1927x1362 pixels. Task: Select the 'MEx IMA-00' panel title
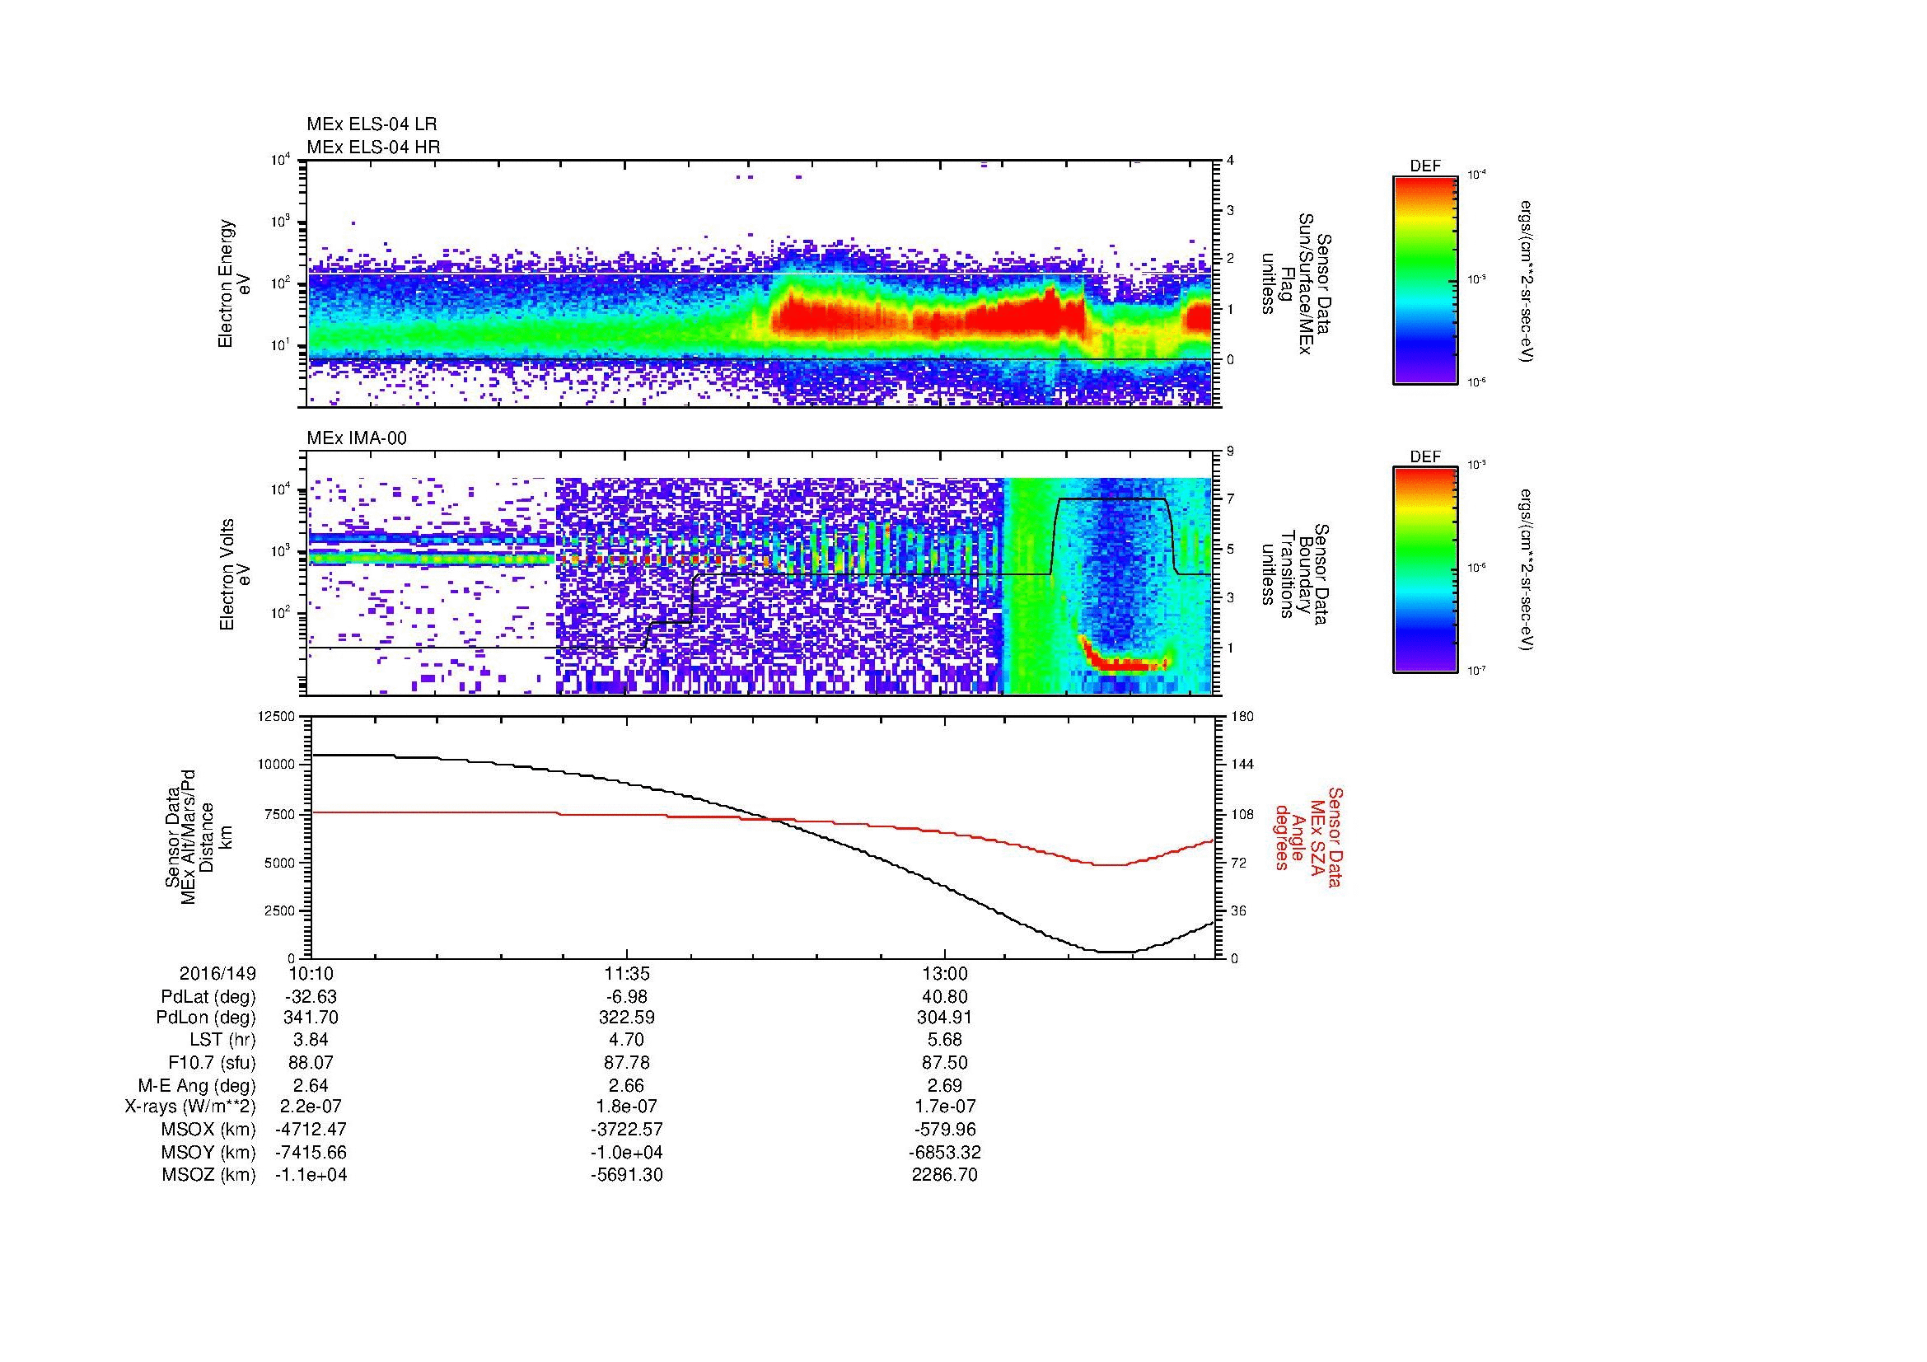(357, 438)
